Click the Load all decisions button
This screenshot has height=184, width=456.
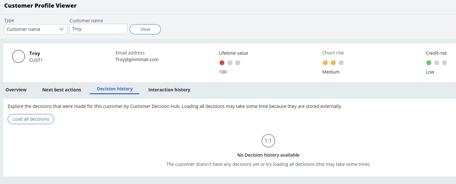[x=31, y=119]
